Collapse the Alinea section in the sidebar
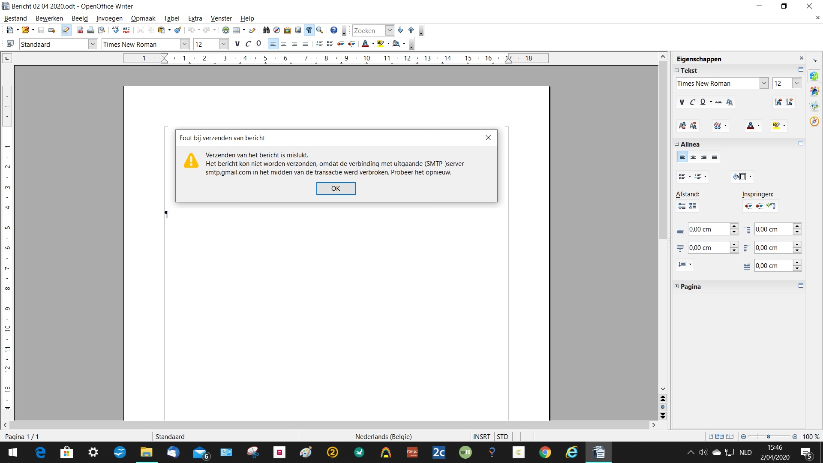823x463 pixels. (677, 144)
